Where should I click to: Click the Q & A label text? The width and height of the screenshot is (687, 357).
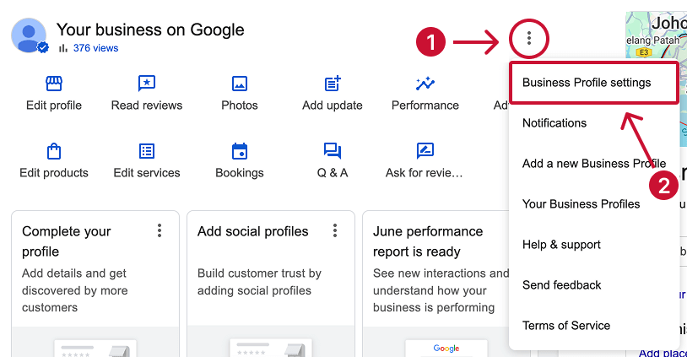coord(333,173)
